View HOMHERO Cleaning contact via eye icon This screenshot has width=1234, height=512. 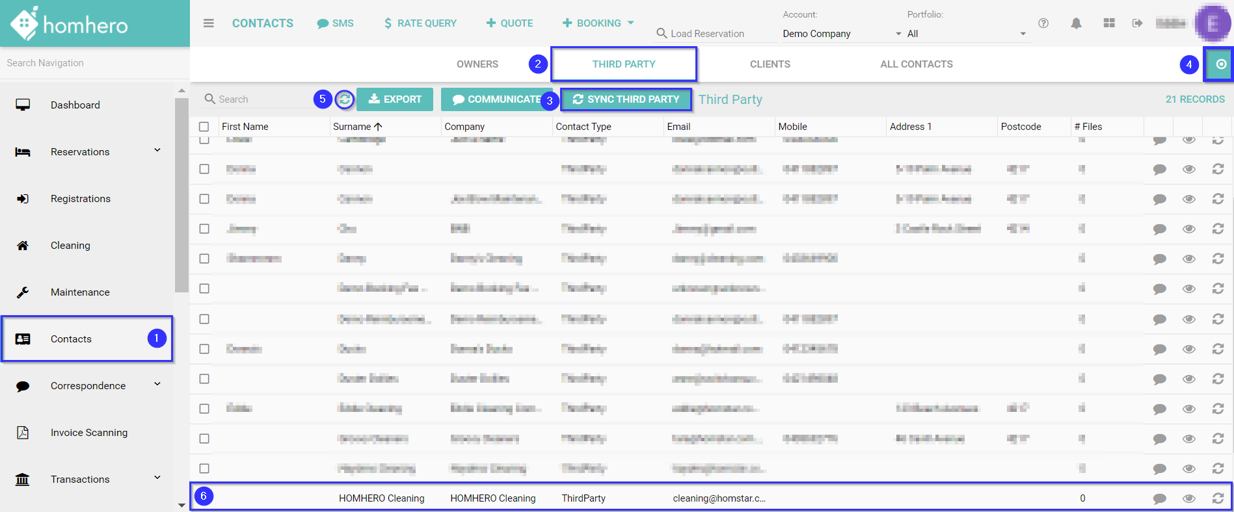pyautogui.click(x=1188, y=498)
